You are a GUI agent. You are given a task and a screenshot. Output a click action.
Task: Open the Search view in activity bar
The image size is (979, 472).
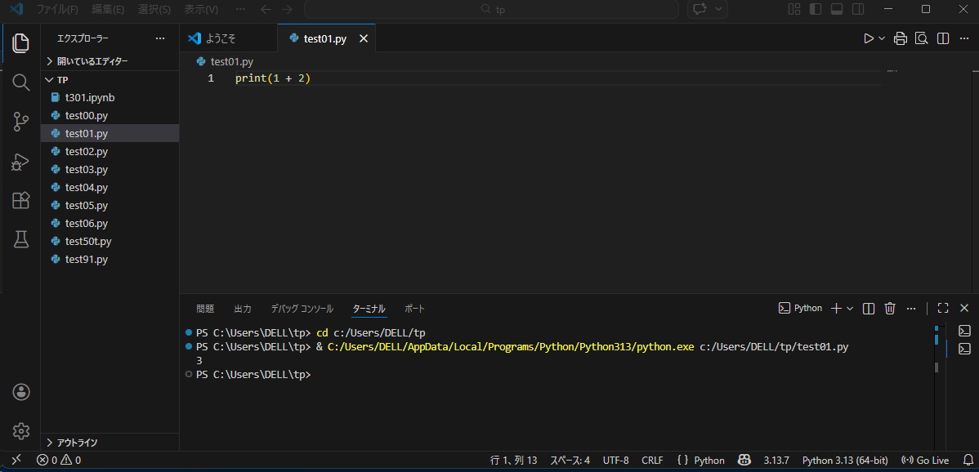pyautogui.click(x=21, y=82)
